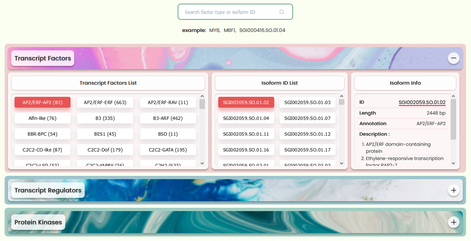This screenshot has height=241, width=471.
Task: Click the Transcript Factors List scrollbar thumb
Action: pyautogui.click(x=202, y=104)
